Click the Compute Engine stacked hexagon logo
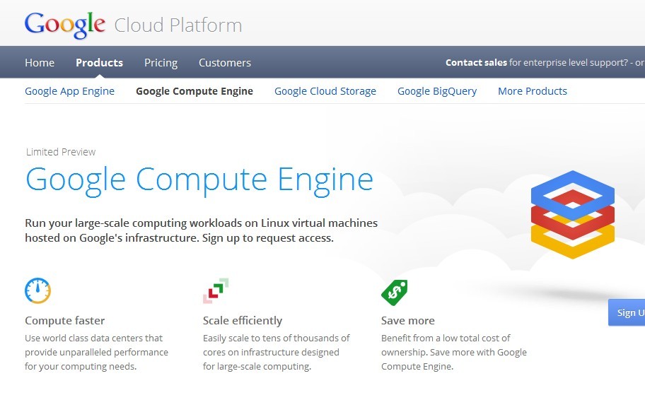Viewport: 645px width, 412px height. point(573,214)
